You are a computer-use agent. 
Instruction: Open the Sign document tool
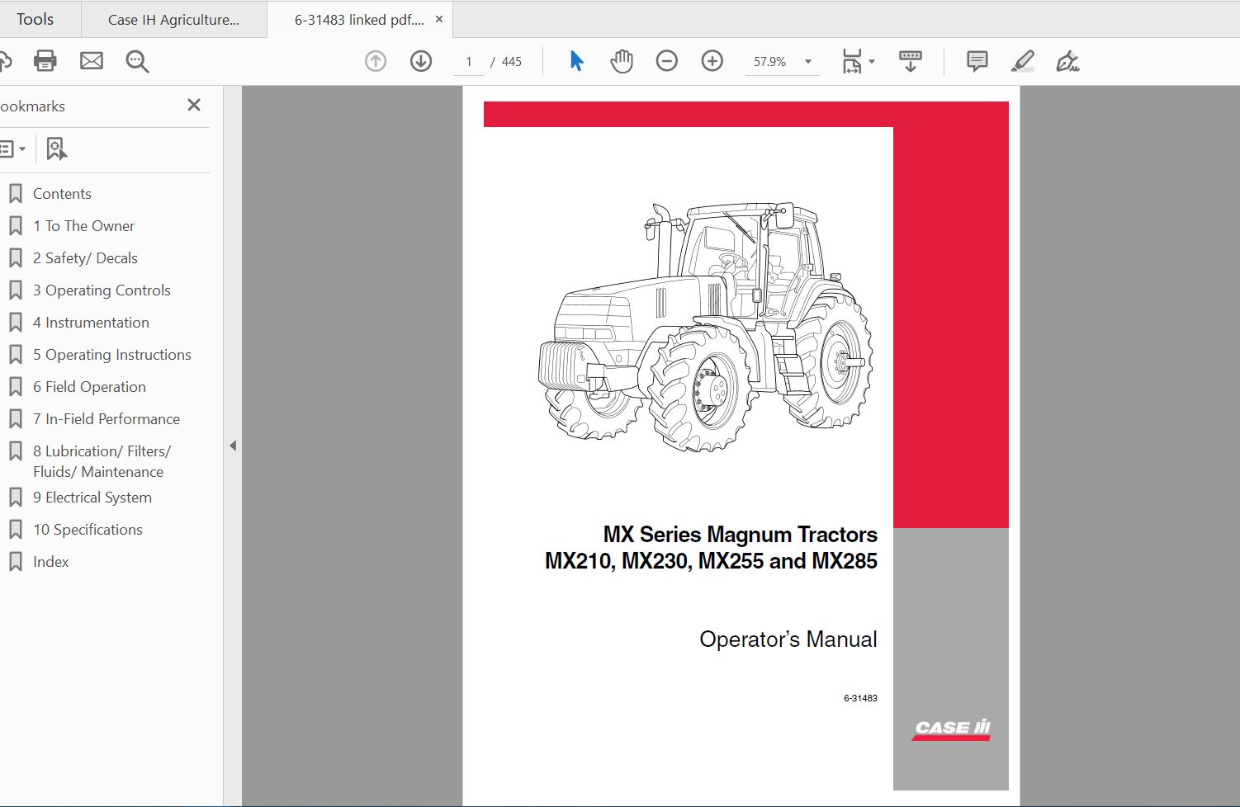[1067, 61]
